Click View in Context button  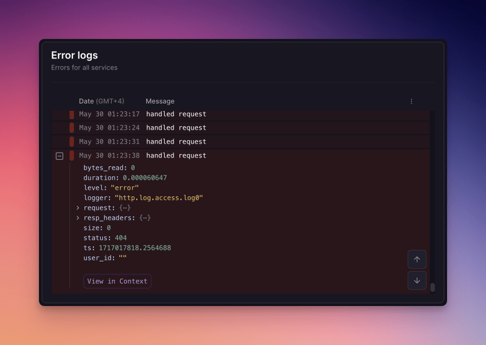click(x=117, y=281)
